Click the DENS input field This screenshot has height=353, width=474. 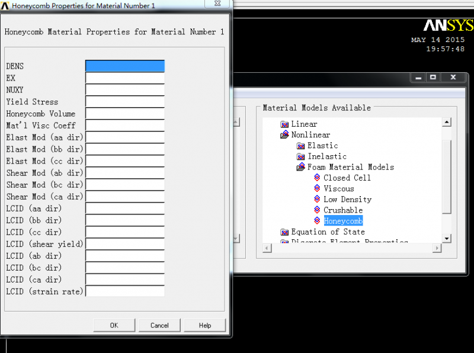(125, 66)
